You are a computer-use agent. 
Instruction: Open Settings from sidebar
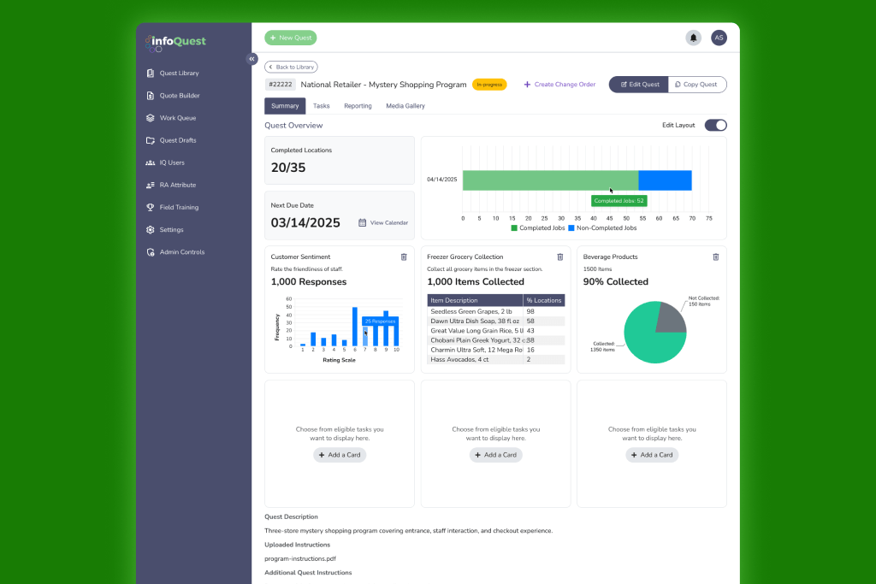coord(165,229)
